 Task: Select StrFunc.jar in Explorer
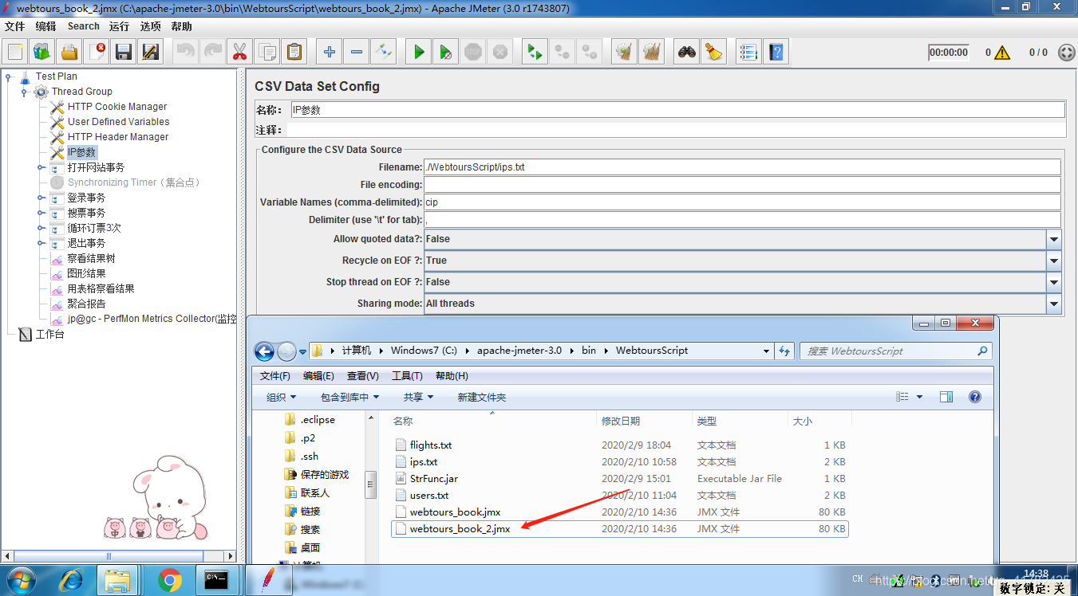[434, 479]
